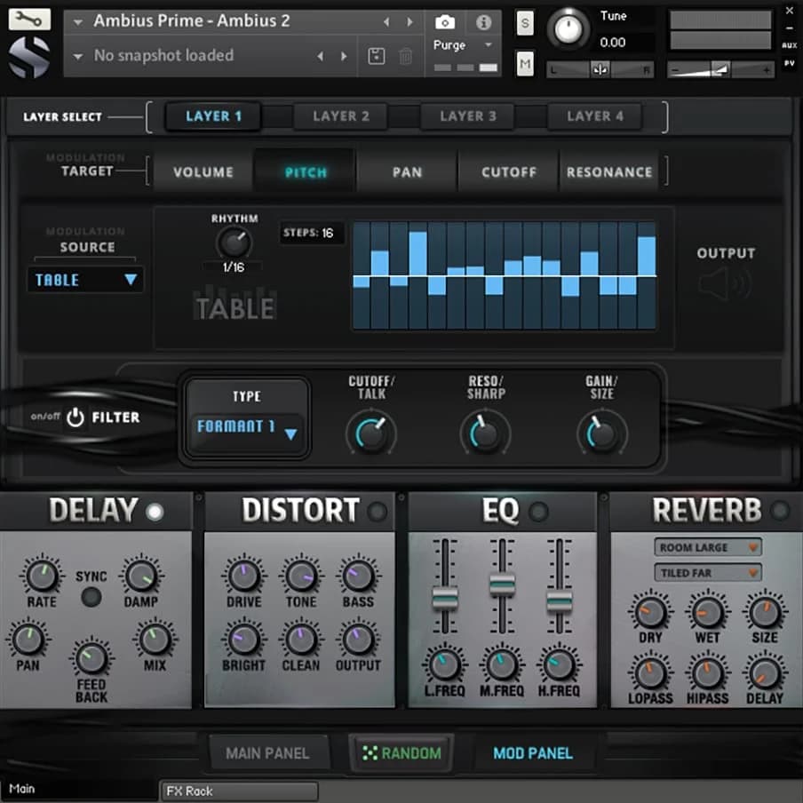Select the Layer 3 tab
The width and height of the screenshot is (803, 803).
tap(468, 116)
